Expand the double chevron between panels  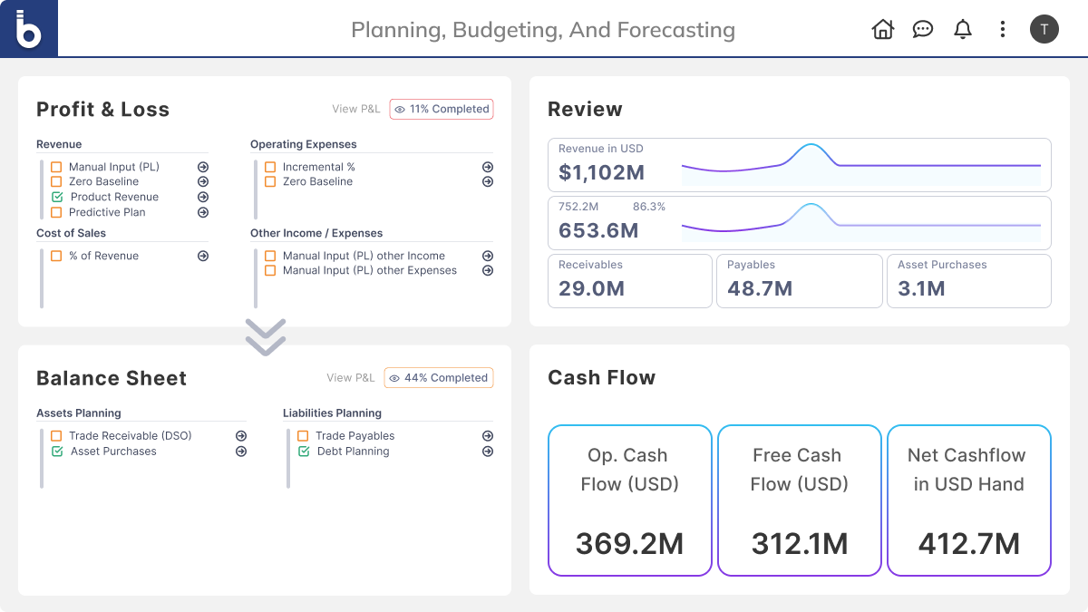[265, 336]
